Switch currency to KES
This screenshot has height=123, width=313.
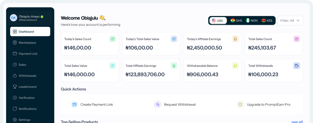pos(267,20)
